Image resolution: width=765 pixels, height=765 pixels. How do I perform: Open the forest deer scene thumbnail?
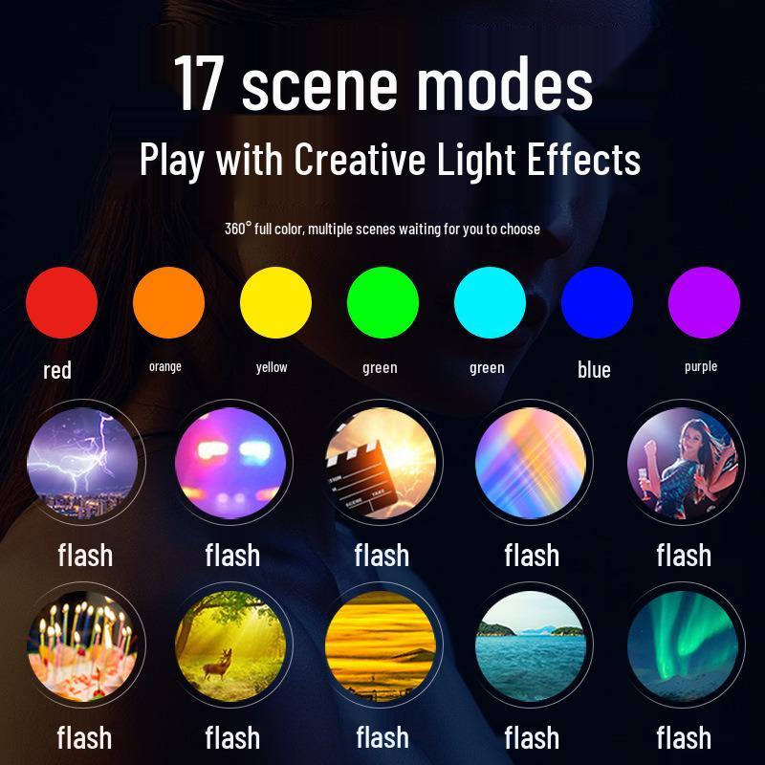[x=230, y=645]
